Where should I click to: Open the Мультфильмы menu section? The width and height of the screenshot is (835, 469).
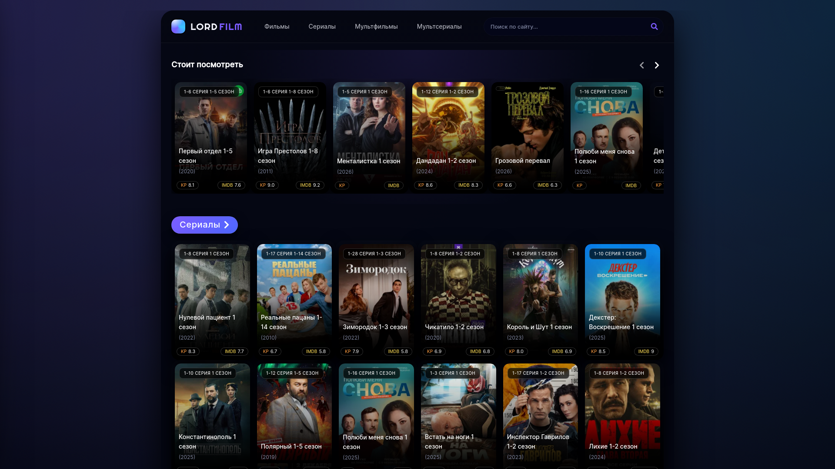tap(376, 26)
